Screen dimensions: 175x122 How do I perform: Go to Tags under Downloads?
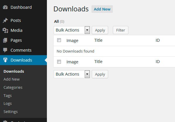pos(8,95)
